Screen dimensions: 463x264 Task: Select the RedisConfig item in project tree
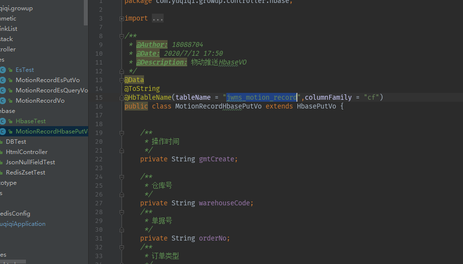pyautogui.click(x=15, y=214)
